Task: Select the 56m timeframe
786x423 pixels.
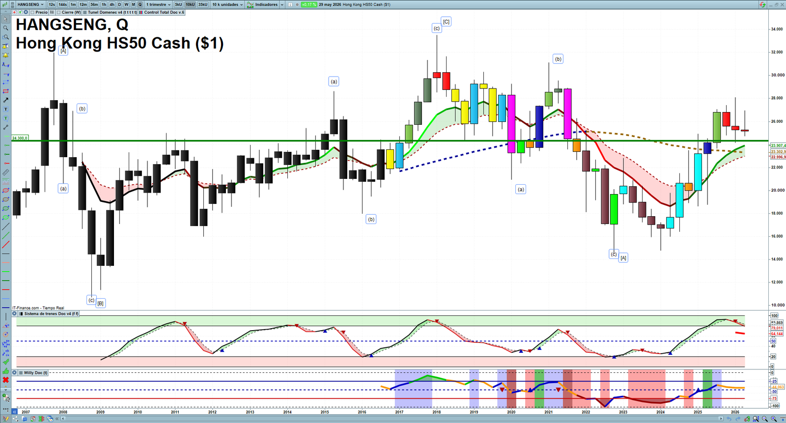Action: pos(94,4)
